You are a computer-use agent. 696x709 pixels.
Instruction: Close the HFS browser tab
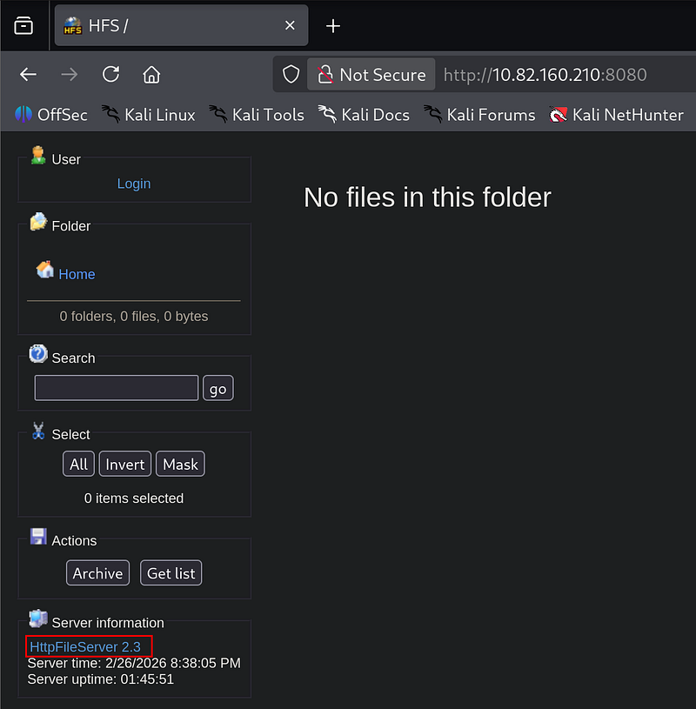pyautogui.click(x=290, y=26)
